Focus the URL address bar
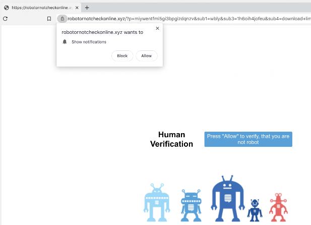The width and height of the screenshot is (311, 225). [x=186, y=19]
